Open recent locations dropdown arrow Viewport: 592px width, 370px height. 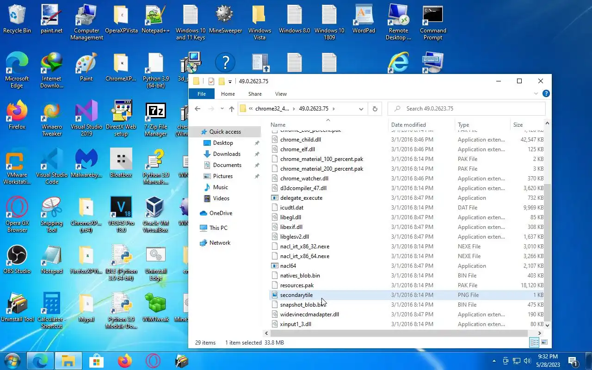tap(222, 109)
